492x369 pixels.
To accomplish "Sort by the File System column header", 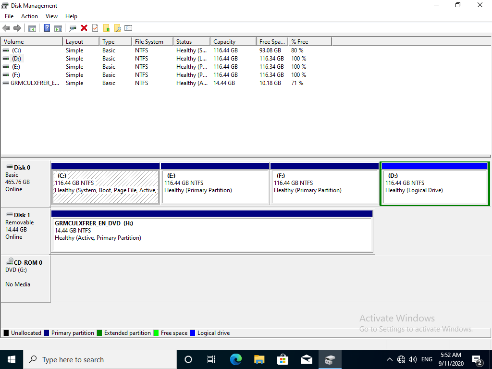I will point(152,42).
